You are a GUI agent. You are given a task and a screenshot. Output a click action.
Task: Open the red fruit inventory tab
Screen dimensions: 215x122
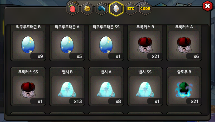tap(73, 9)
